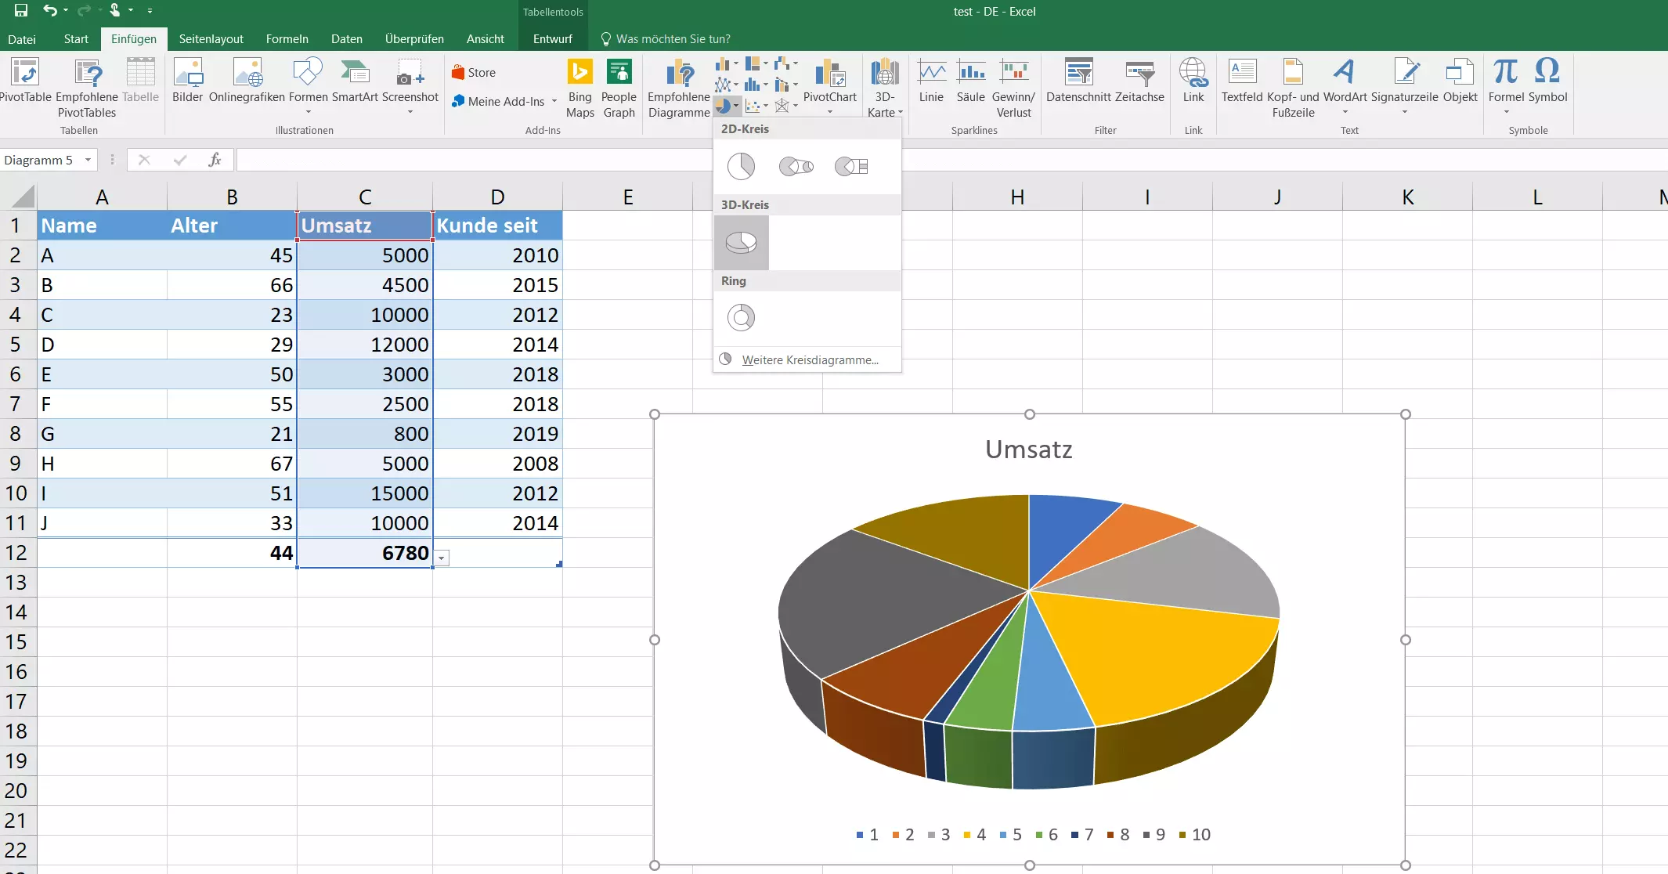The image size is (1668, 874).
Task: Click the Save icon in quick access toolbar
Action: [x=21, y=11]
